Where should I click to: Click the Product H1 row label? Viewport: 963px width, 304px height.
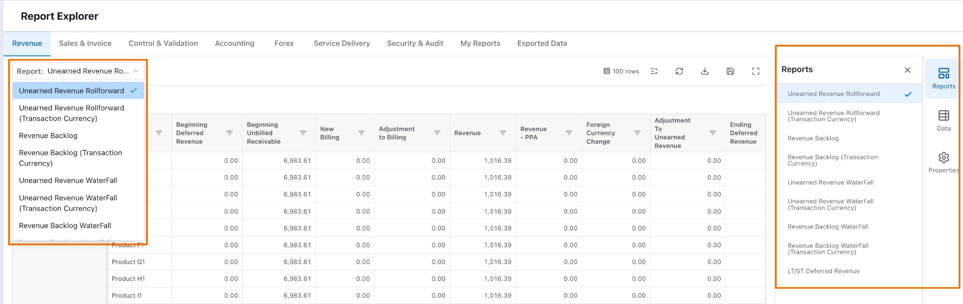click(x=128, y=279)
